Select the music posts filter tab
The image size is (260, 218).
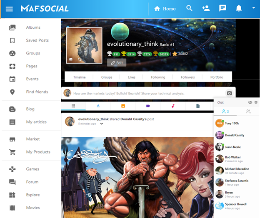173,106
